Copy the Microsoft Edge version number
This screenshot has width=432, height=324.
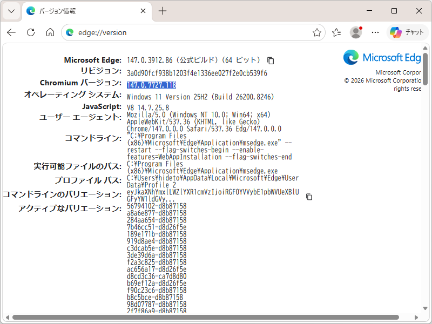click(270, 60)
